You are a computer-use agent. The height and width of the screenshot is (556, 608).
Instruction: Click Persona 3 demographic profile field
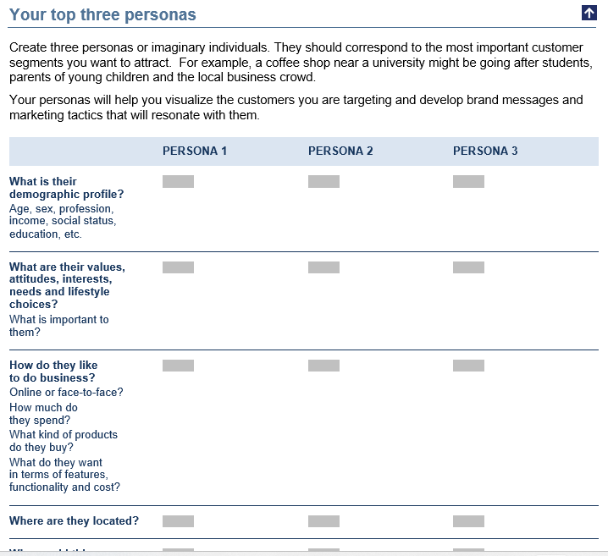(468, 182)
